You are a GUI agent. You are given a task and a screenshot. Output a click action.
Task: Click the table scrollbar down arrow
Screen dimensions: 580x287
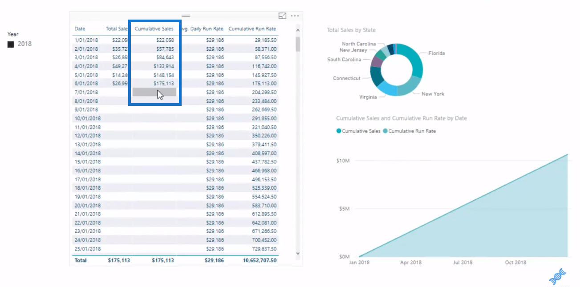[x=298, y=253]
